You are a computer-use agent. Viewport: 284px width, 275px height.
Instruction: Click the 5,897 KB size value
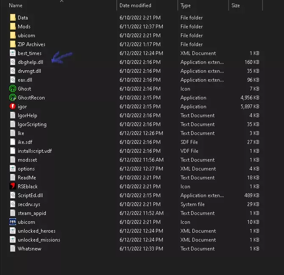tap(250, 107)
